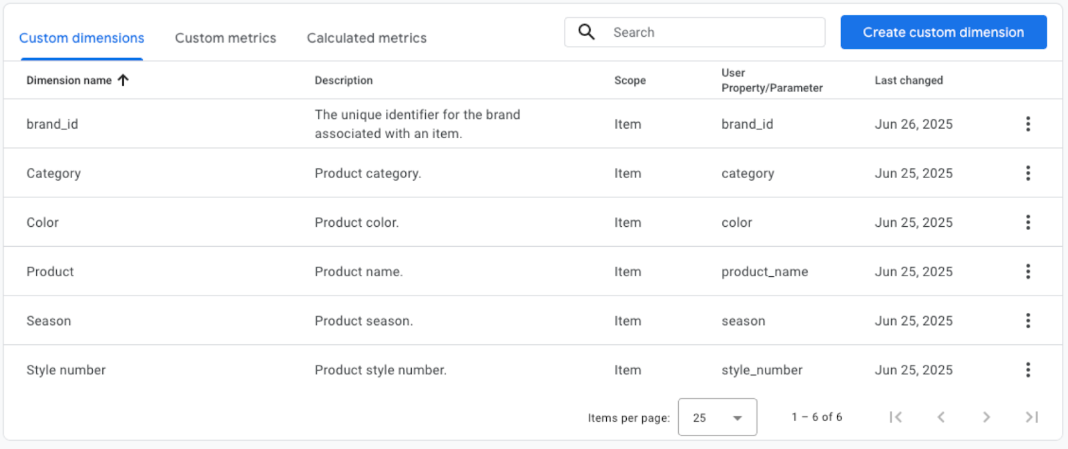Click Create custom dimension button
Image resolution: width=1068 pixels, height=449 pixels.
(943, 32)
